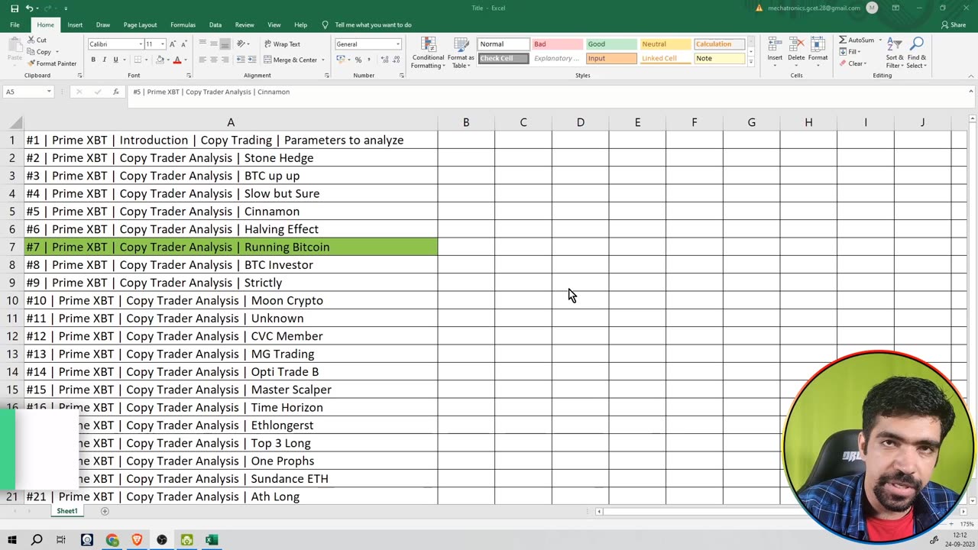Click the Cut scissors icon
978x550 pixels.
pos(31,40)
